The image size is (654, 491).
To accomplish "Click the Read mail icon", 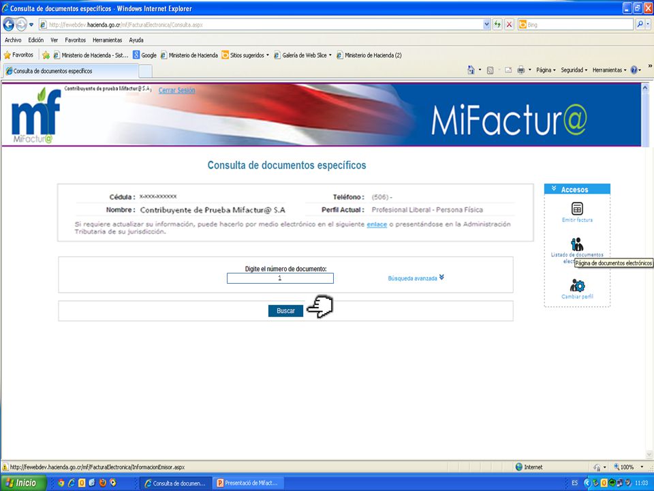I will point(508,70).
